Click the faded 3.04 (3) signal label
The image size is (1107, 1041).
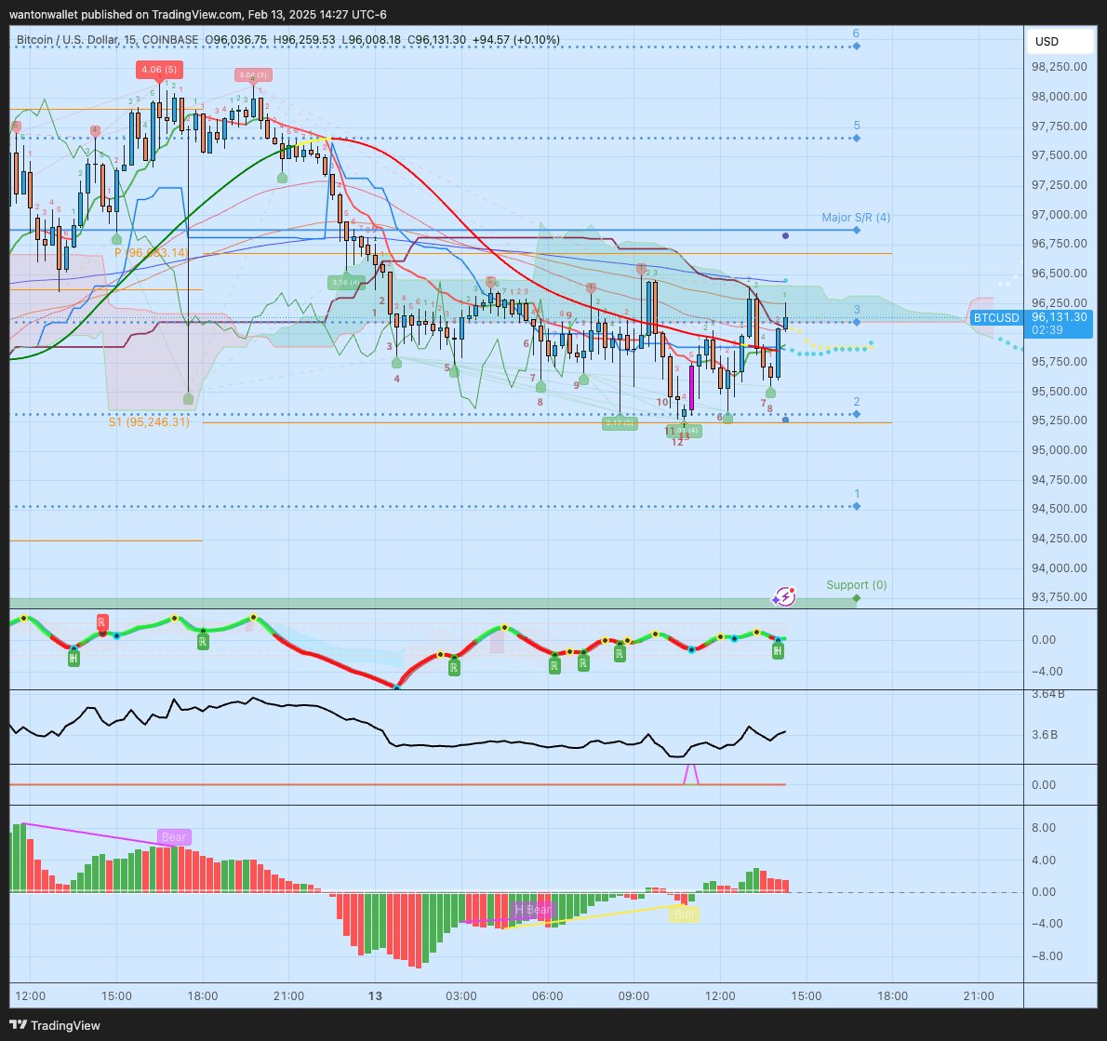253,74
